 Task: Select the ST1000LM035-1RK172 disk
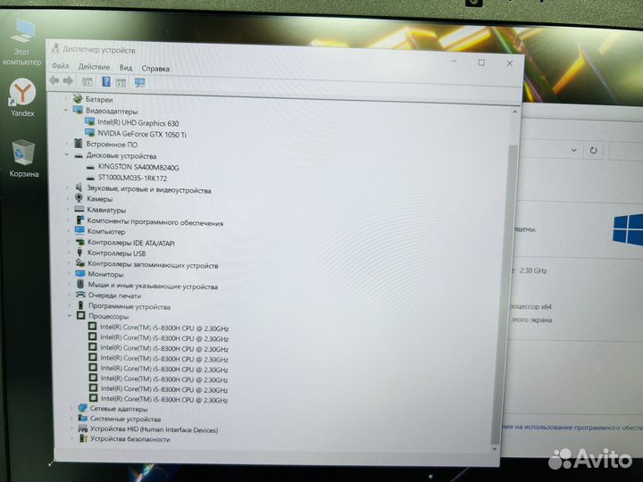(x=132, y=178)
